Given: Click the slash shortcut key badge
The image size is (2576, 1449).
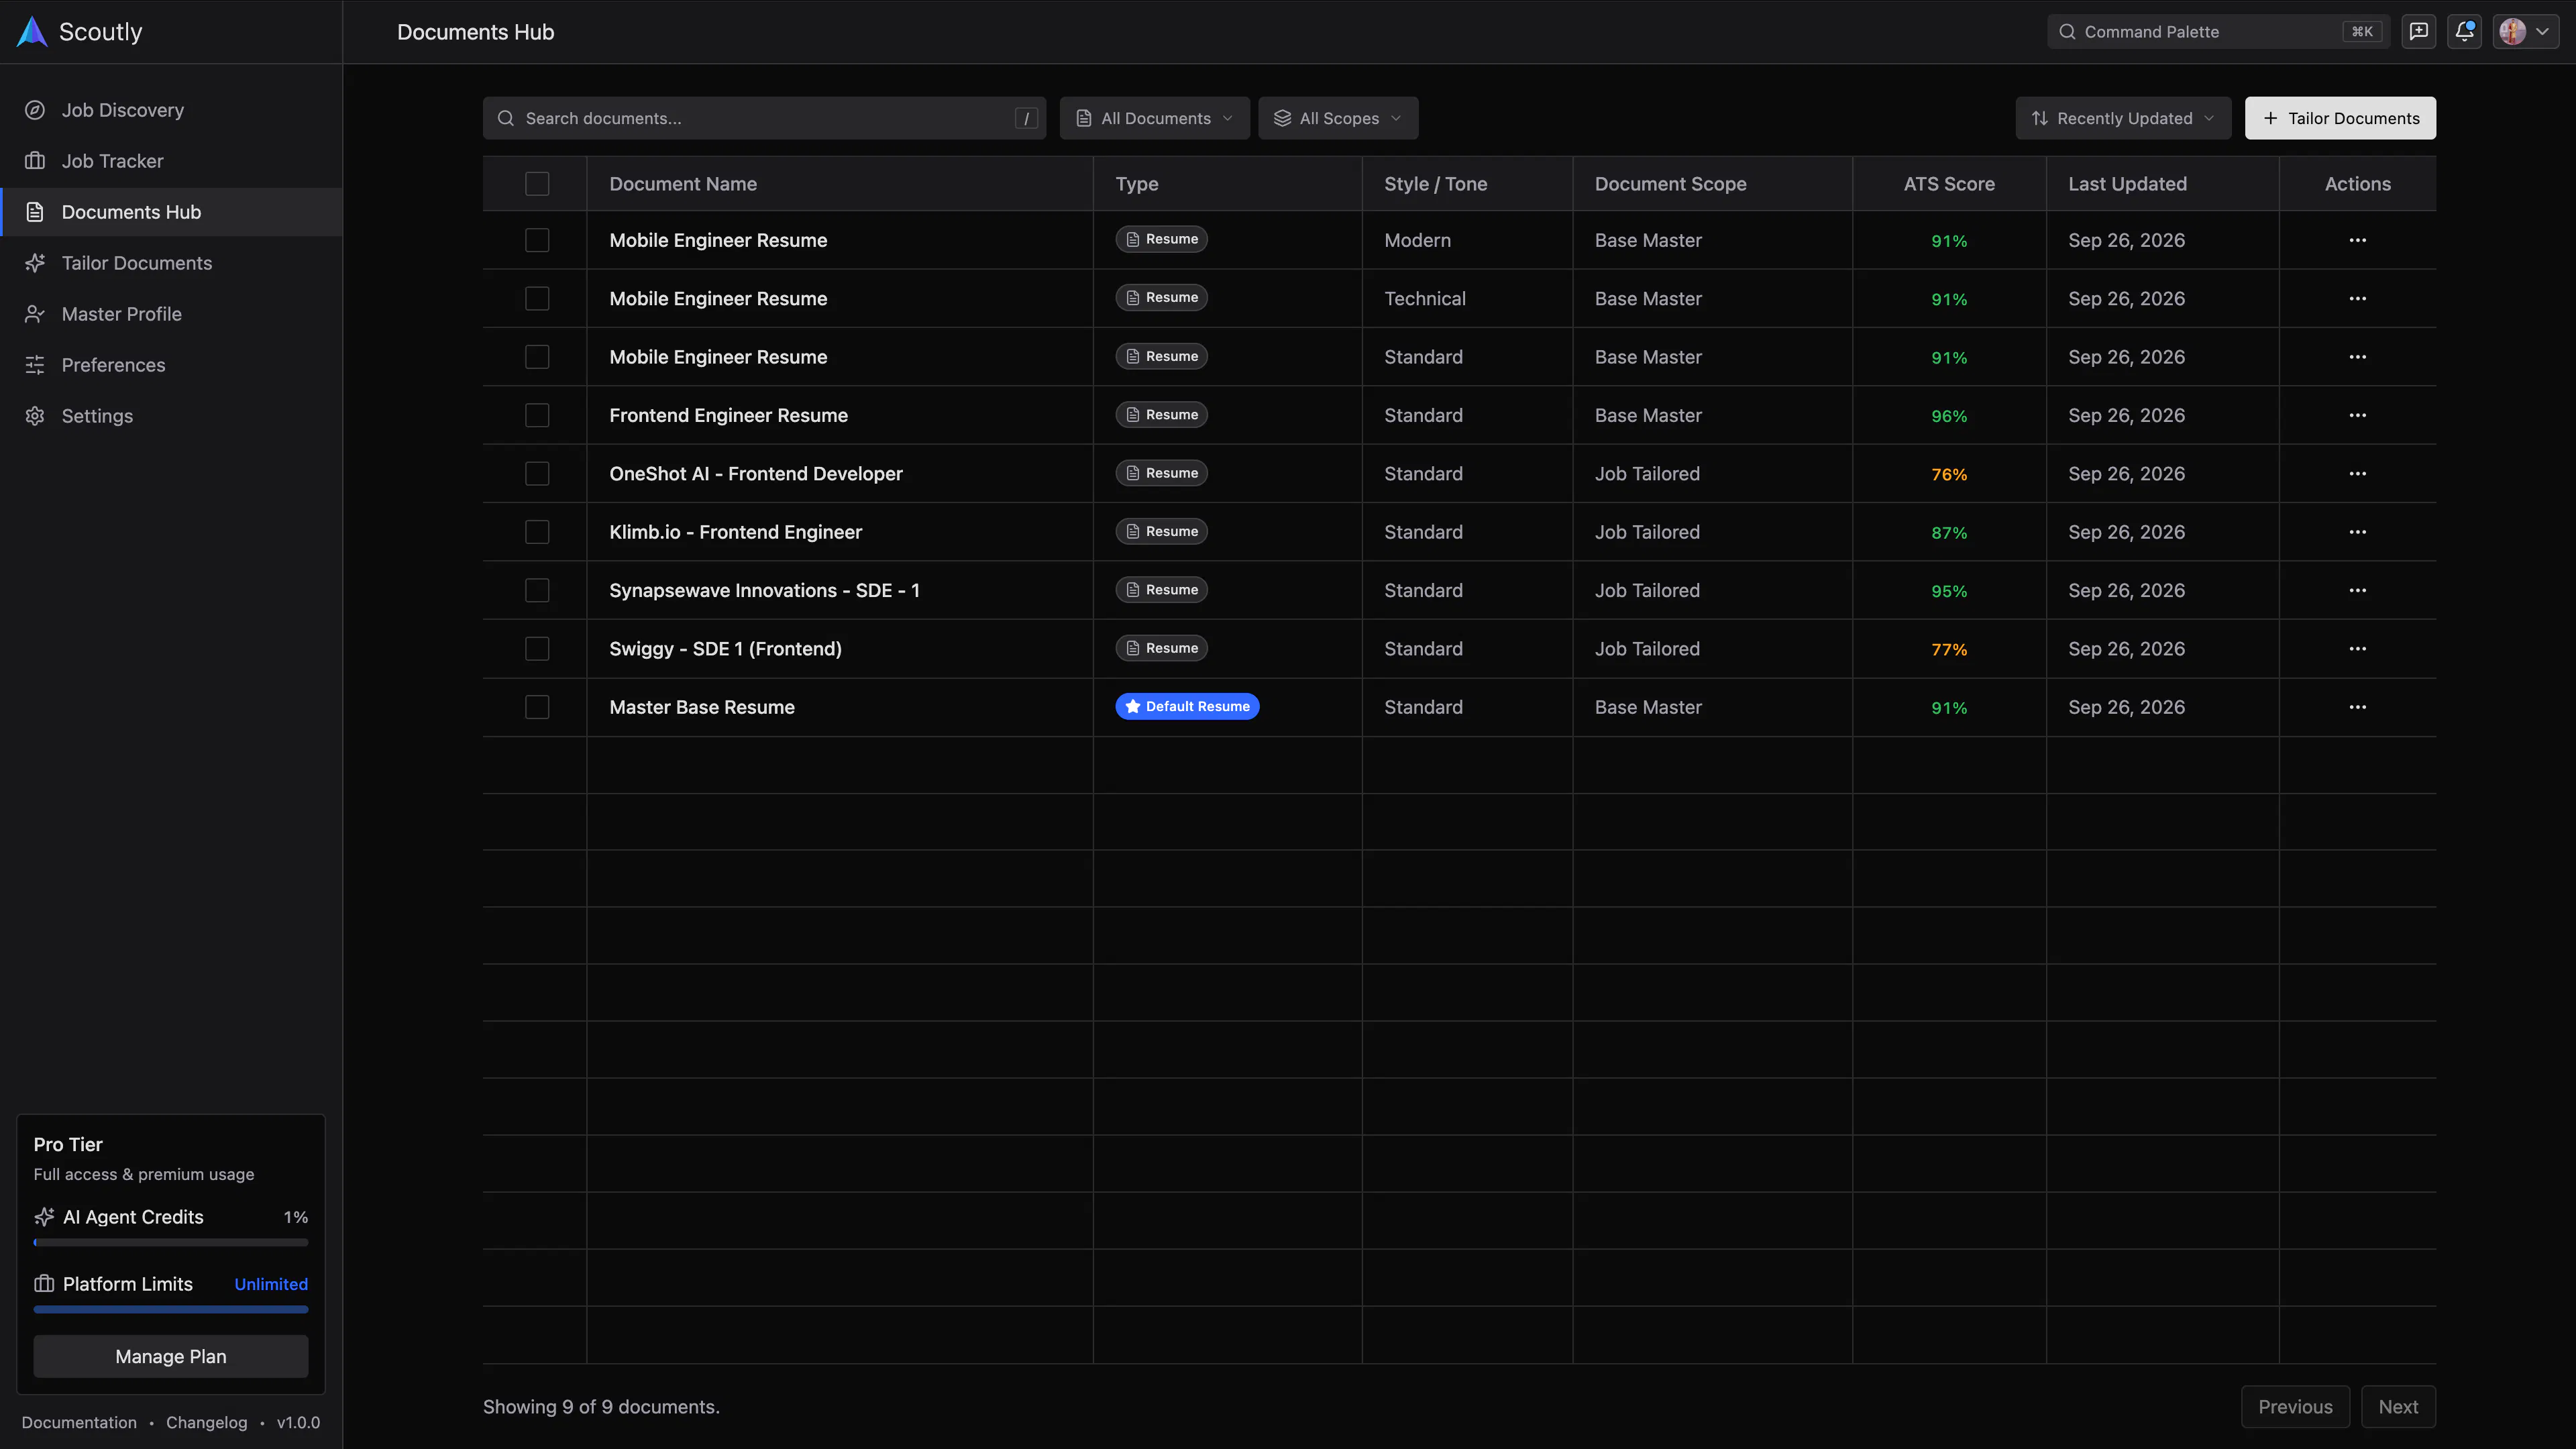Looking at the screenshot, I should coord(1026,118).
